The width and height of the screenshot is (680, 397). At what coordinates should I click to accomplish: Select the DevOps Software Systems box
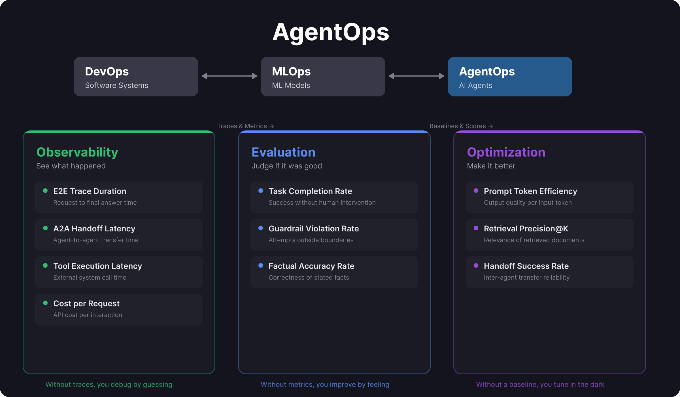[x=136, y=77]
